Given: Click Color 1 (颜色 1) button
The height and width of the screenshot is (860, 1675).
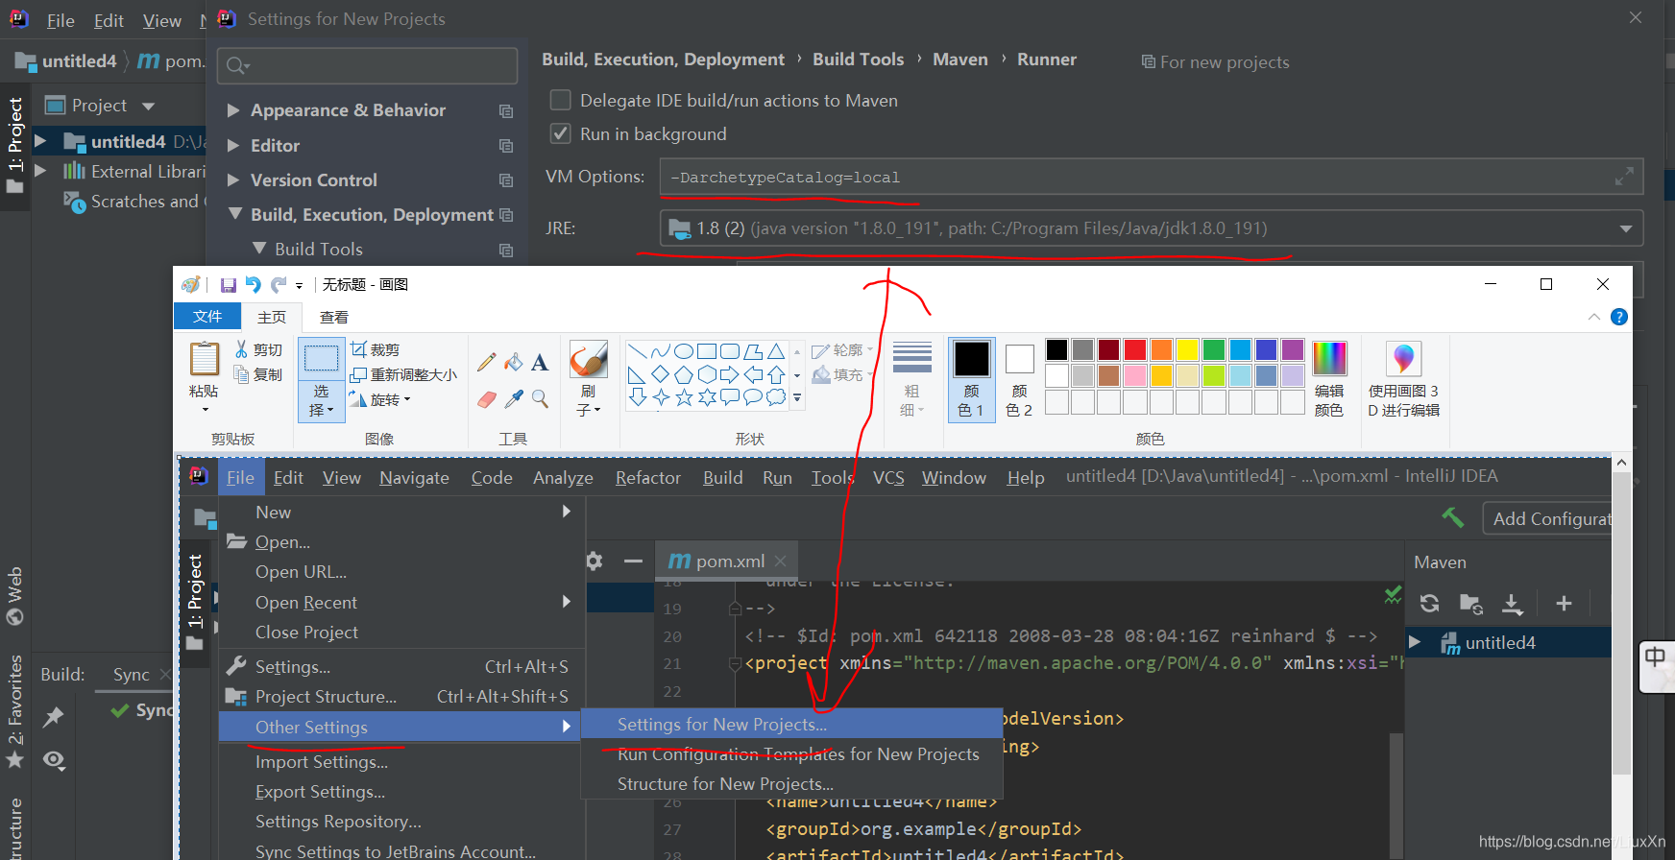Looking at the screenshot, I should tap(971, 380).
